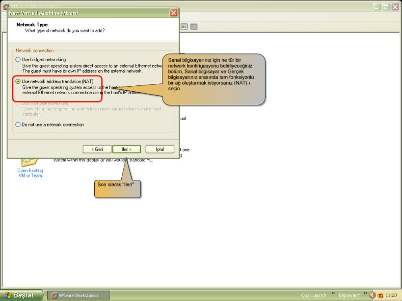The image size is (402, 301).
Task: Minimize the VMware Workstation main window
Action: coord(376,7)
